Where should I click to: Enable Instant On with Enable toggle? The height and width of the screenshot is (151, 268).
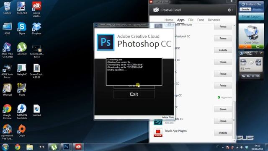point(245,9)
